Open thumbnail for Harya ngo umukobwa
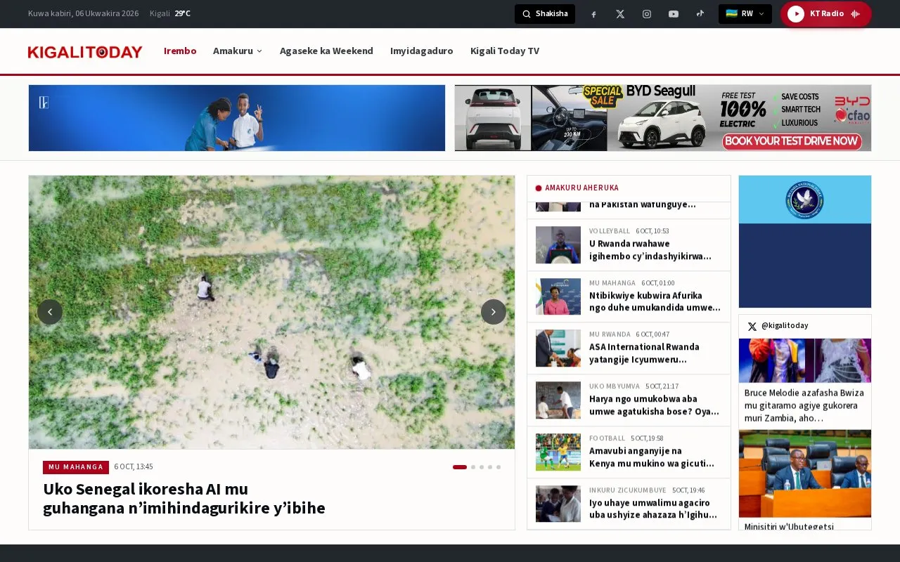Image resolution: width=900 pixels, height=562 pixels. [x=558, y=400]
